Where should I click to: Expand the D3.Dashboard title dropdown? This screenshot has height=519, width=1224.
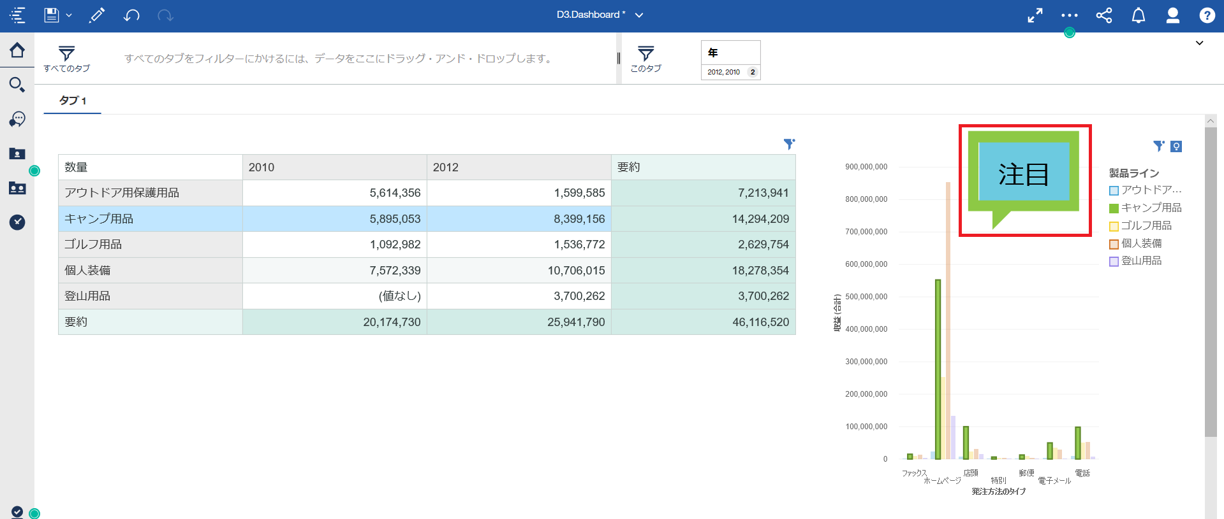point(639,15)
